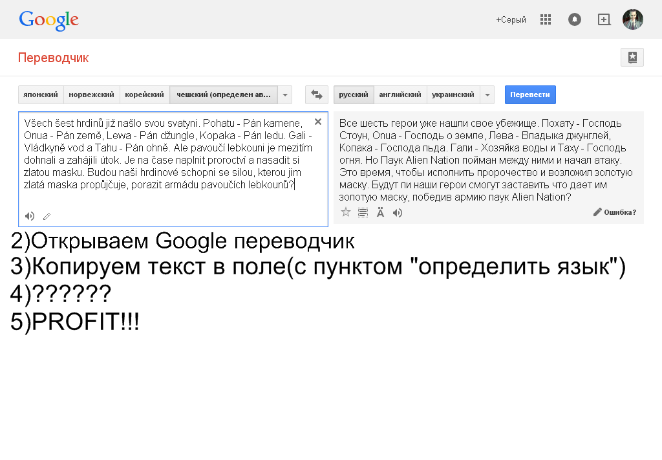Show transliteration with the Ä icon
Screen dimensions: 662x460
[380, 212]
